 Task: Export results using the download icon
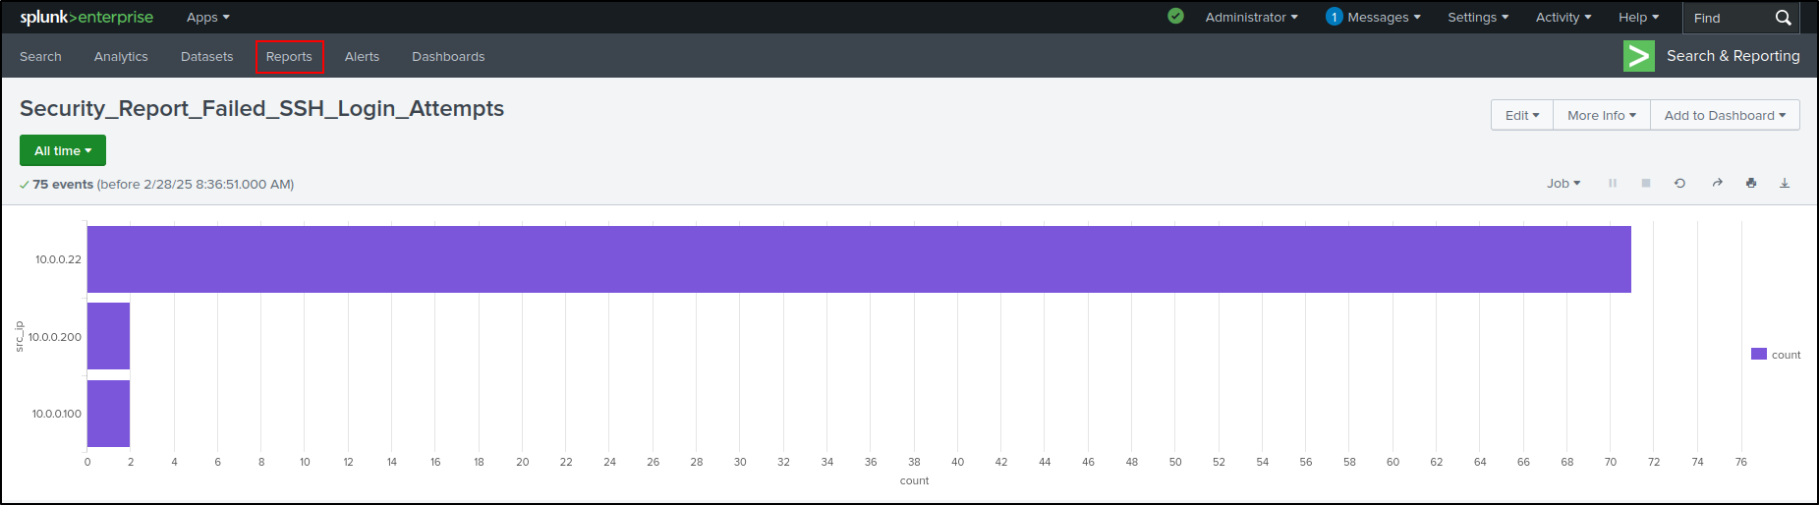coord(1785,184)
